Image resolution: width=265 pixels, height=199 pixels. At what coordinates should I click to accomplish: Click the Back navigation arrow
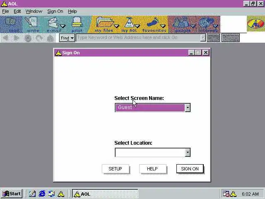click(6, 38)
